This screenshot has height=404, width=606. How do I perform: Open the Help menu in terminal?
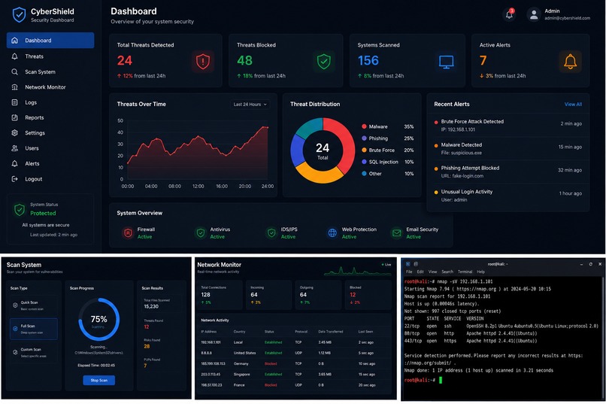[x=480, y=272]
